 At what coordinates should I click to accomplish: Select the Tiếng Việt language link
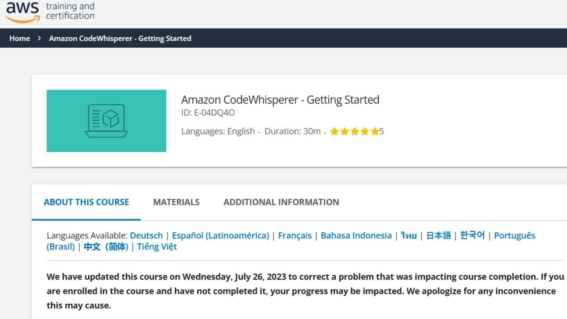[x=157, y=247]
